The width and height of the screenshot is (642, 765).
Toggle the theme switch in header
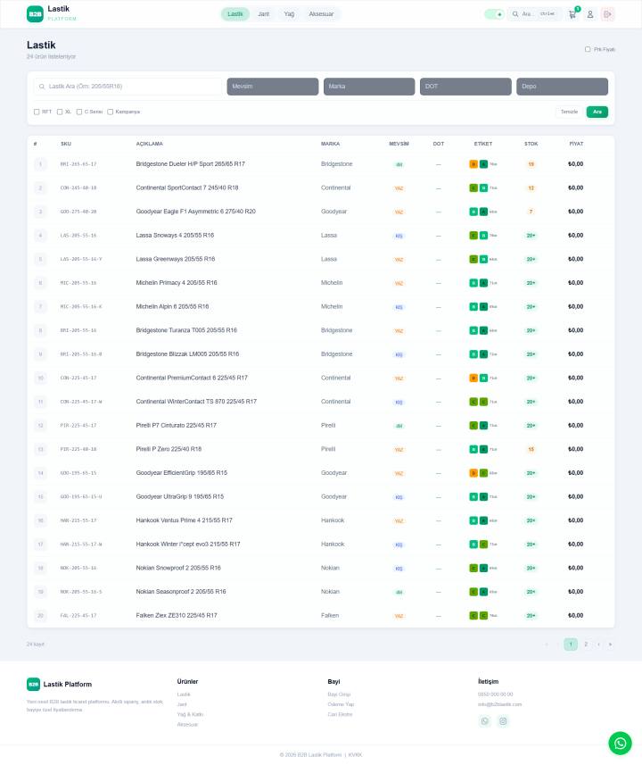click(494, 14)
